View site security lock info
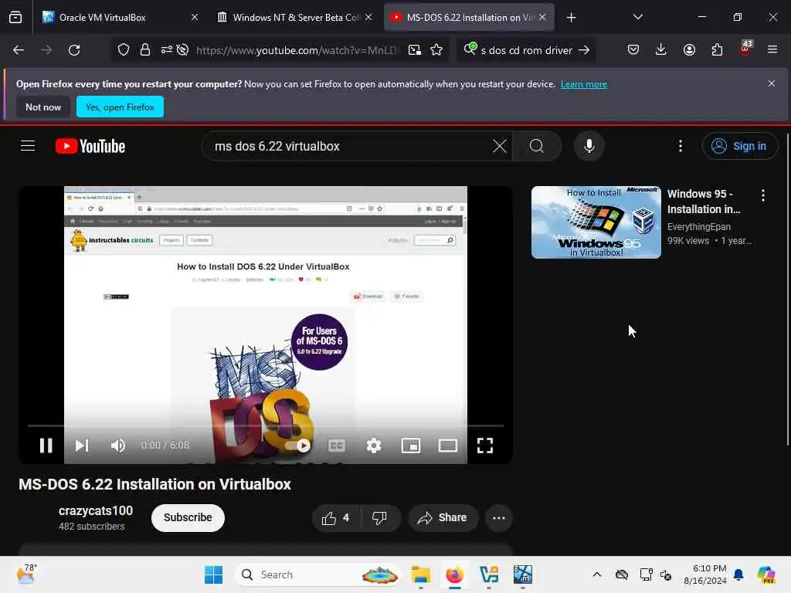The image size is (791, 593). point(144,50)
